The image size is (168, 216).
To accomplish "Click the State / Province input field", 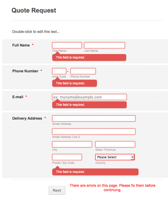I will click(115, 144).
